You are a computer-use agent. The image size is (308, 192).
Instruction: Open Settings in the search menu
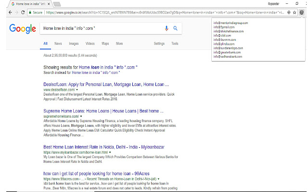159,44
